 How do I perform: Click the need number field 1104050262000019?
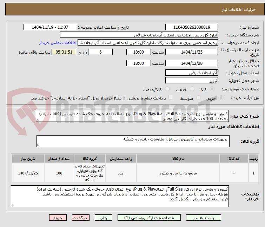tap(192, 27)
